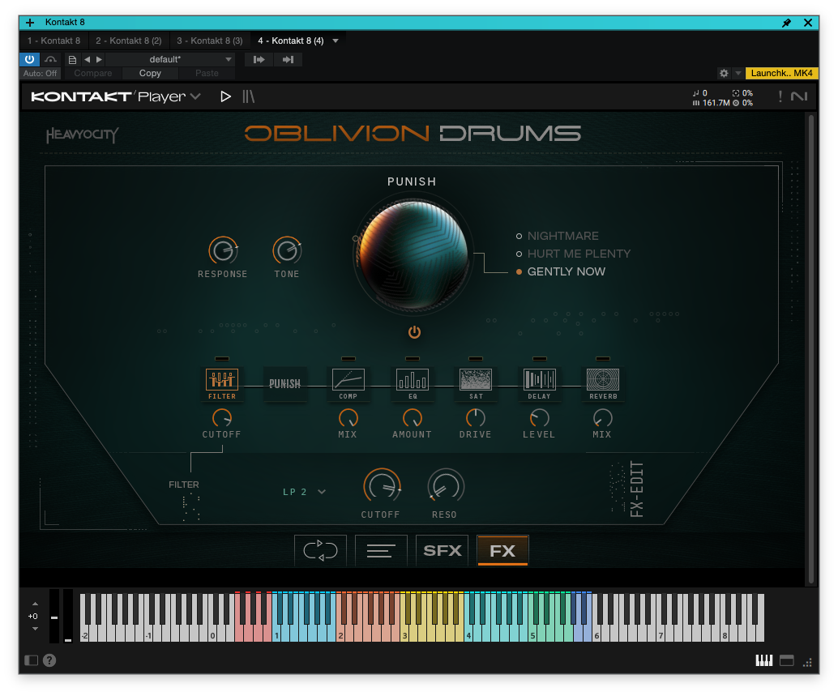Image resolution: width=838 pixels, height=696 pixels.
Task: Pin the Kontakt 8 window
Action: [787, 23]
